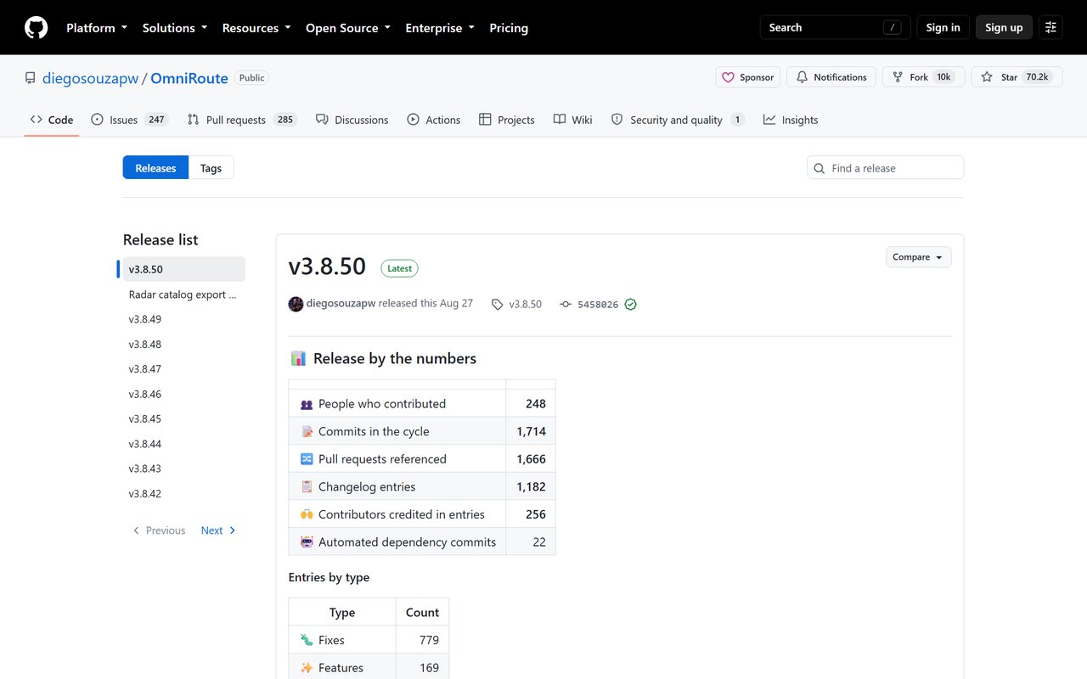Select v3.8.48 in the release list
Viewport: 1087px width, 679px height.
(x=184, y=345)
